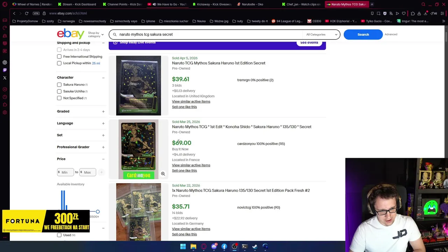Collapse the Shipping and pickup section
448x252 pixels.
pos(103,43)
